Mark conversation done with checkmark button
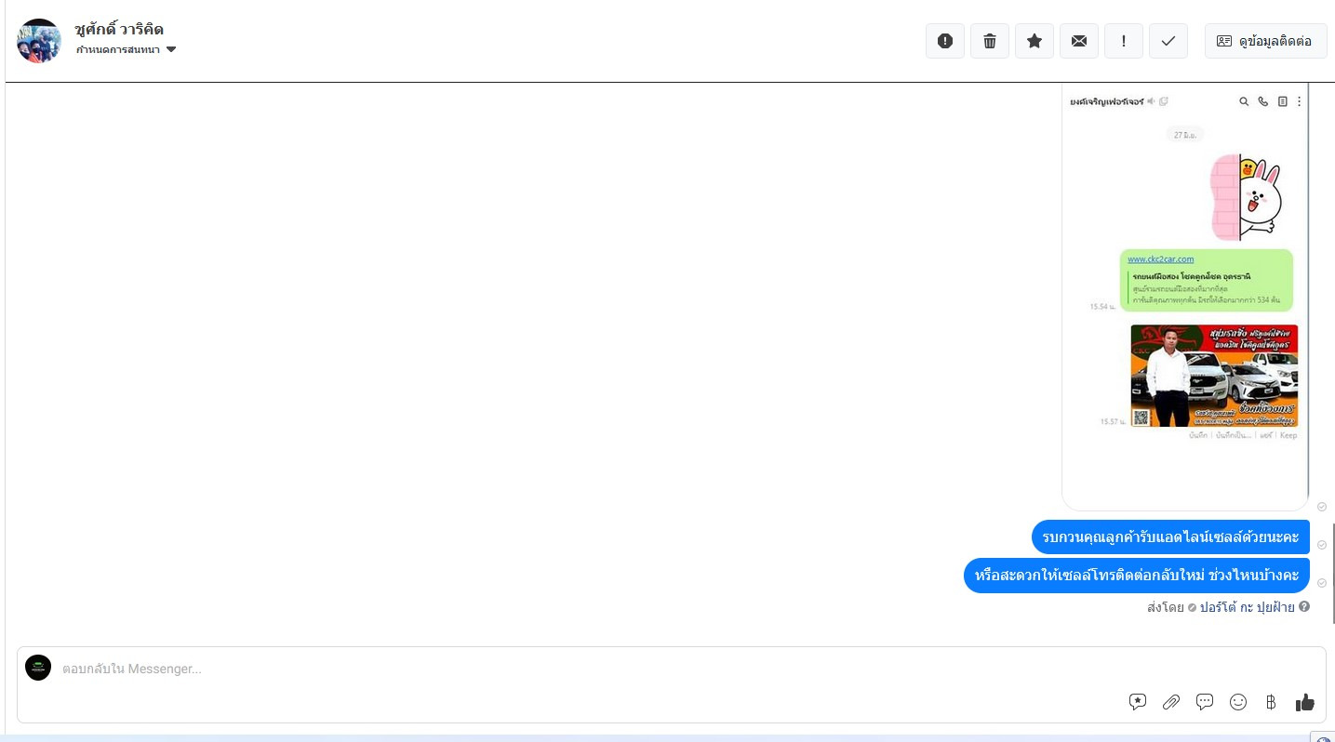This screenshot has height=742, width=1335. (x=1168, y=41)
